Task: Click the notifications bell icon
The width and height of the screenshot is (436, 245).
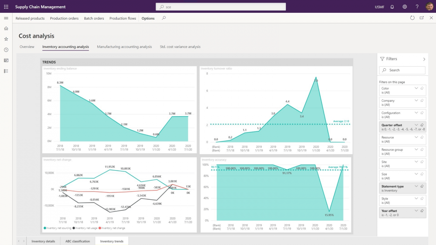Action: (x=392, y=7)
